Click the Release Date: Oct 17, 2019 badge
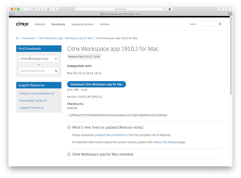Screen dimensions: 241x178 84,57
